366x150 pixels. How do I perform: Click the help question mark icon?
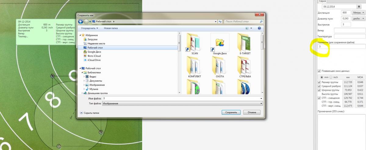coord(259,28)
